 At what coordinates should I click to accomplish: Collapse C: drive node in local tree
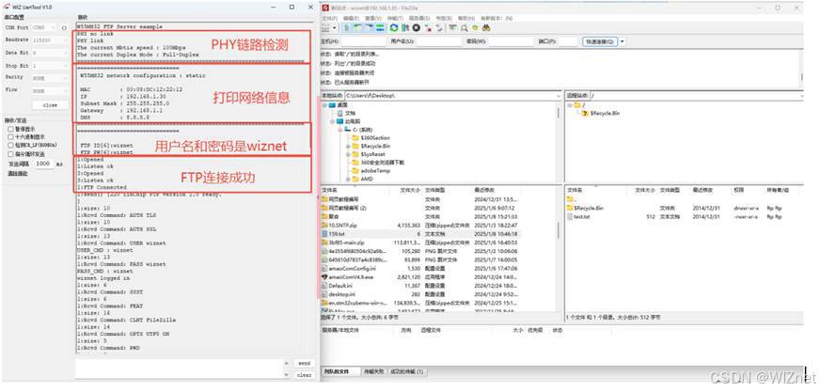tap(339, 129)
